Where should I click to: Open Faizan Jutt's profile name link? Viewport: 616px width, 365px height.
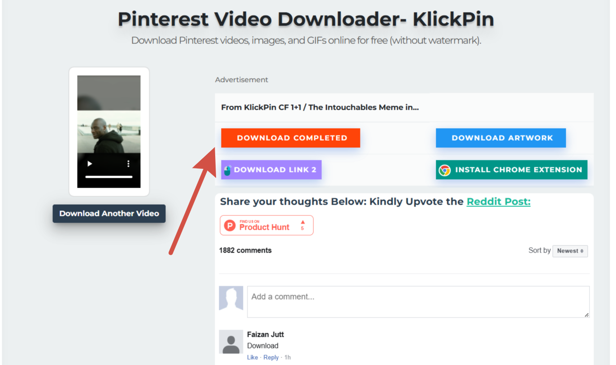click(265, 335)
